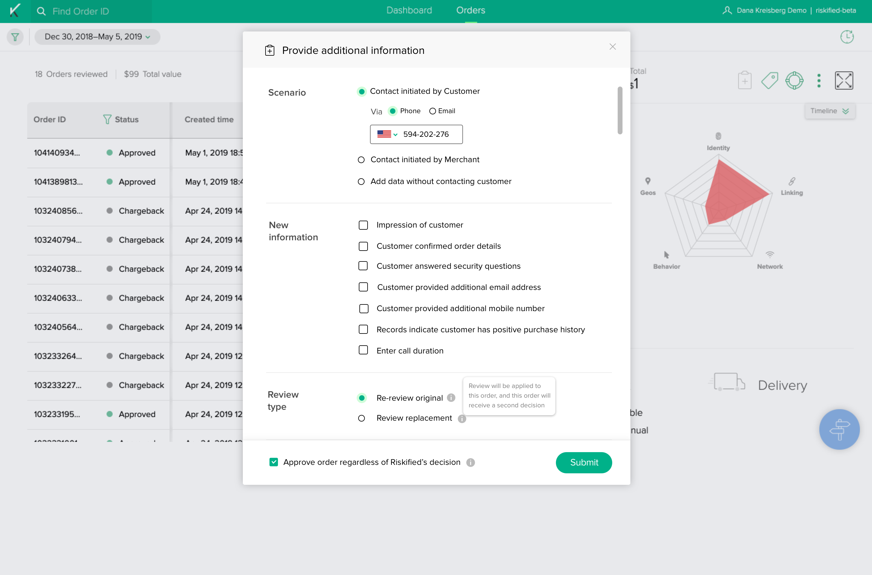872x575 pixels.
Task: Click the clipboard add-information icon behind the dialog
Action: coord(744,80)
